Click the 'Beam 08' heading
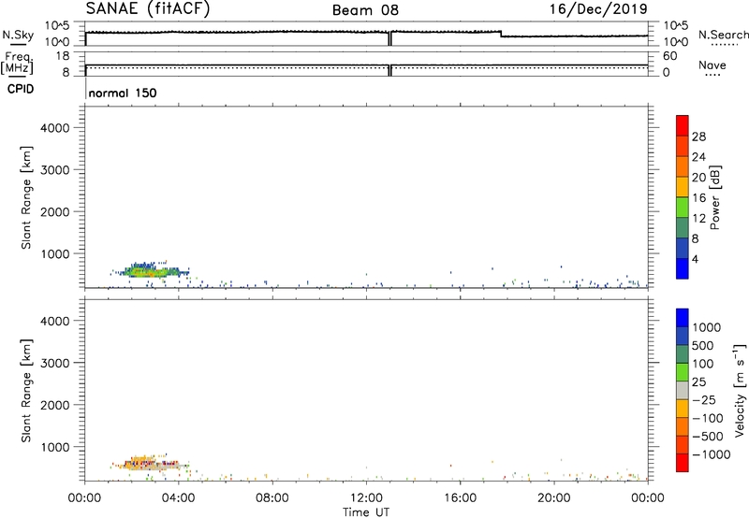This screenshot has height=518, width=749. coord(365,10)
